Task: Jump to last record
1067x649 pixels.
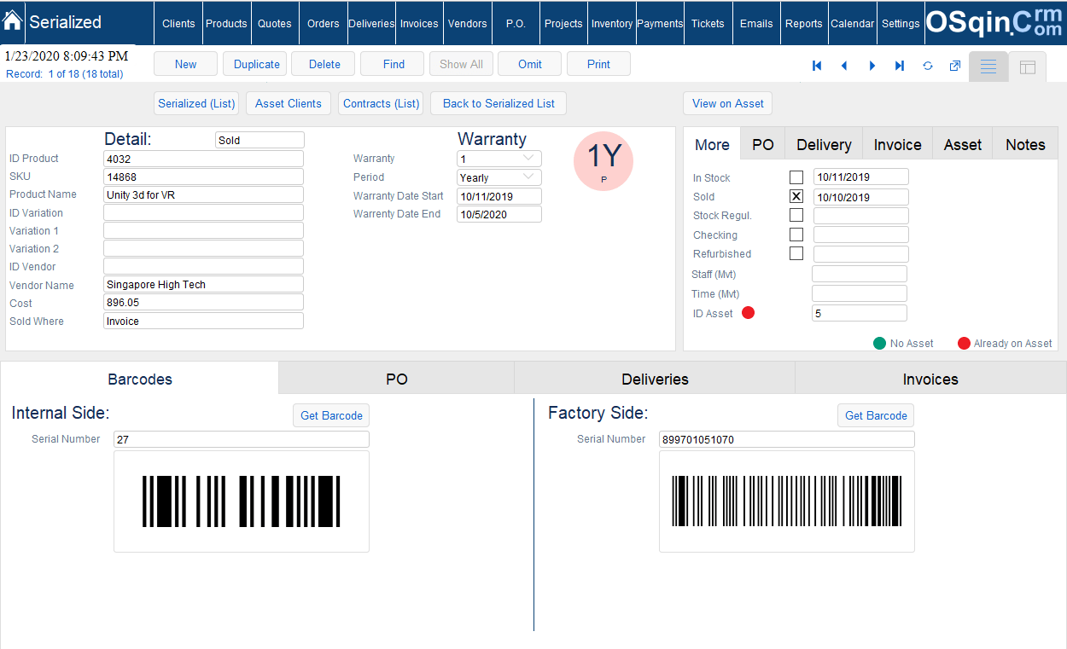Action: (x=900, y=66)
